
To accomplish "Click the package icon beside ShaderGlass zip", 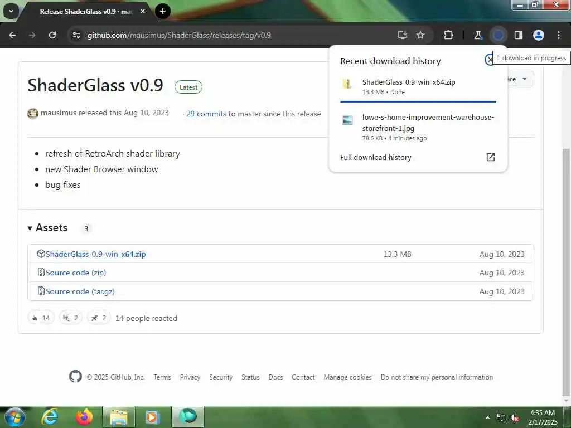I will tap(41, 254).
